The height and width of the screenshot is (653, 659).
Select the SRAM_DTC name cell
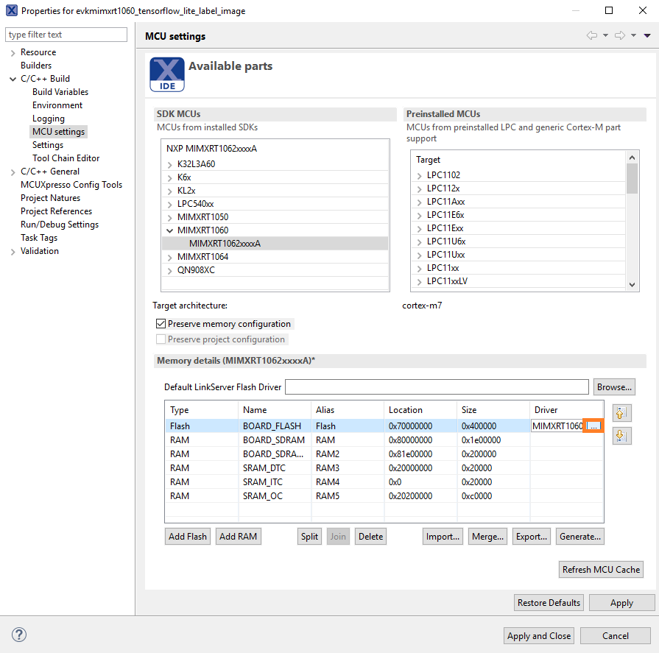coord(275,467)
